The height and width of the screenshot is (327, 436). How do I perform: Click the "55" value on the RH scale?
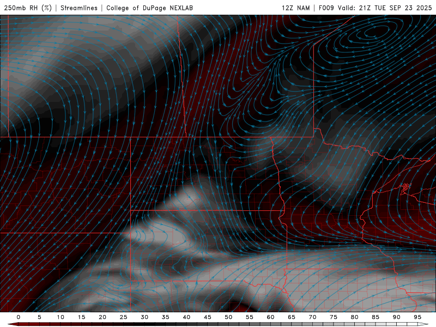(x=250, y=317)
